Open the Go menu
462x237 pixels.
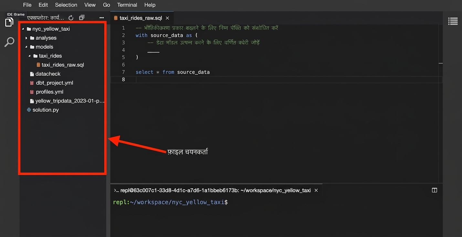tap(106, 5)
